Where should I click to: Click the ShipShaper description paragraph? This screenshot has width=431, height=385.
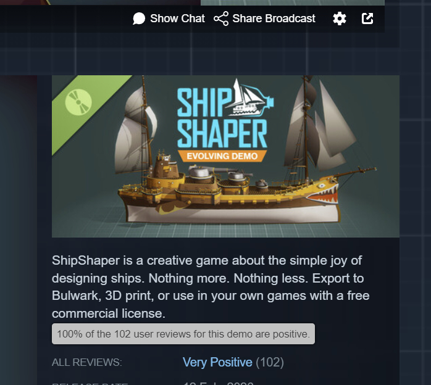point(211,287)
